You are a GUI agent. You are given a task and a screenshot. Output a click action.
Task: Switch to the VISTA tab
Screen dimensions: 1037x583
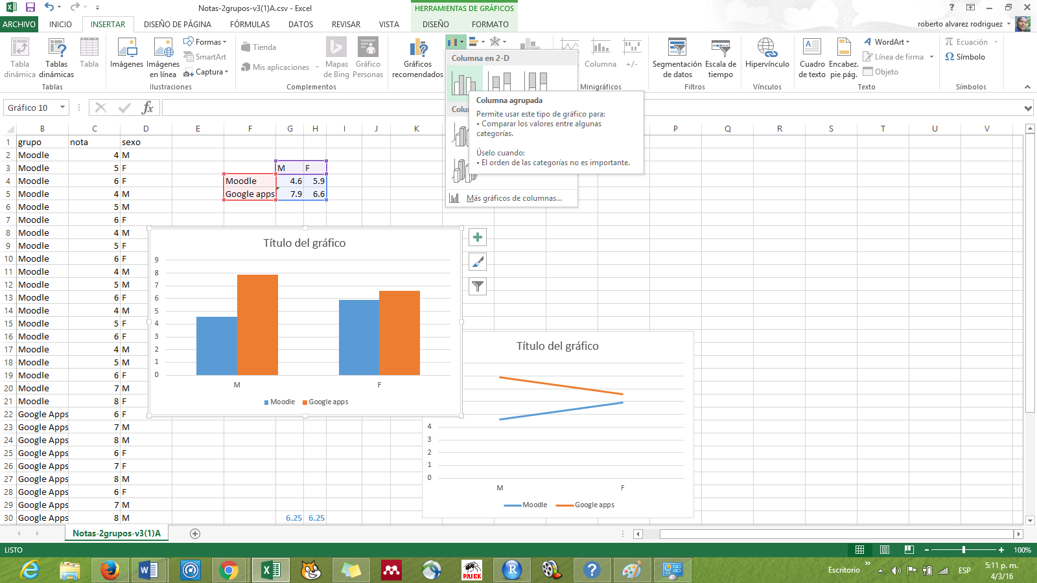click(x=389, y=24)
